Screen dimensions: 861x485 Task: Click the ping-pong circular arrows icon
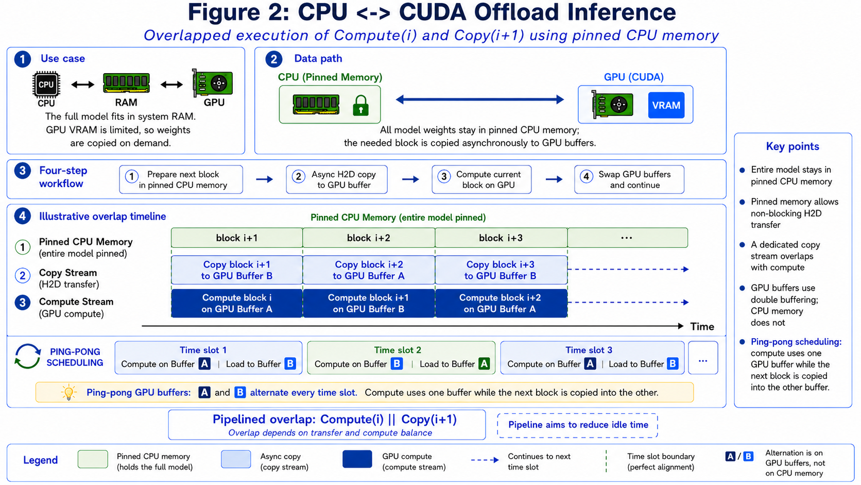[x=27, y=356]
